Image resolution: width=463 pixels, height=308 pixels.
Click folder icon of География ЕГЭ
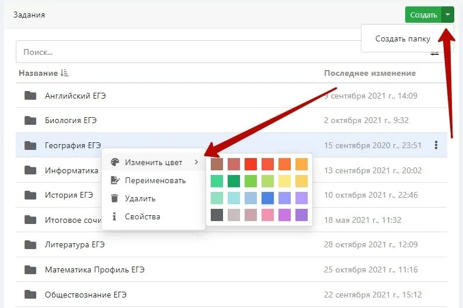click(30, 145)
